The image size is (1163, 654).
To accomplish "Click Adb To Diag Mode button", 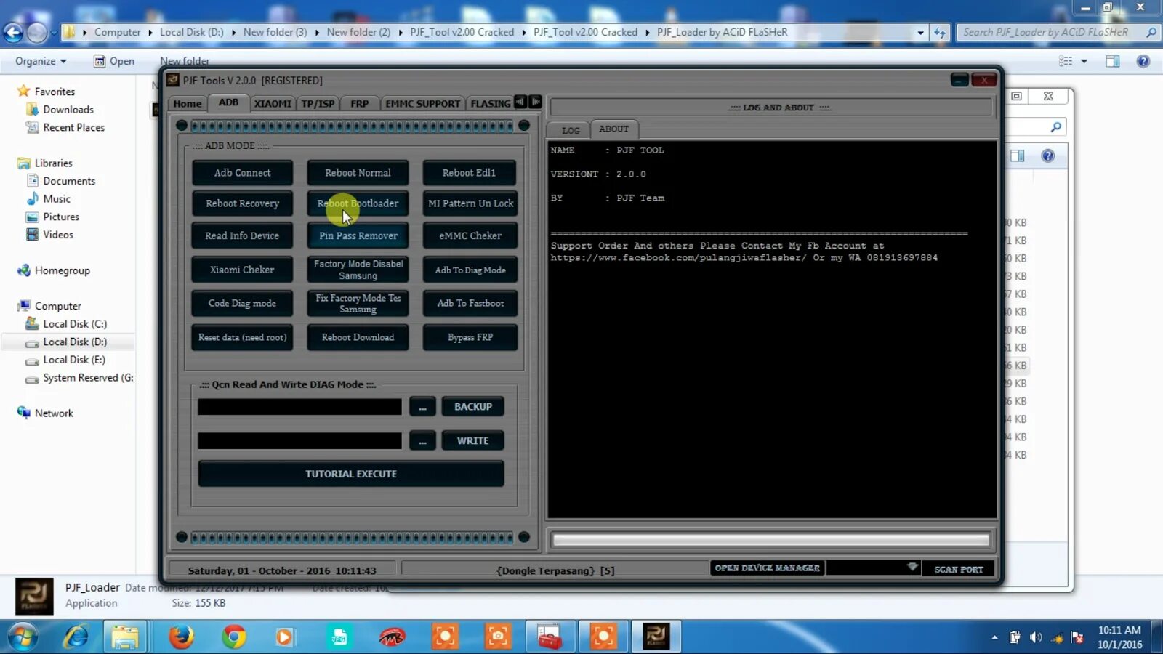I will pyautogui.click(x=470, y=270).
